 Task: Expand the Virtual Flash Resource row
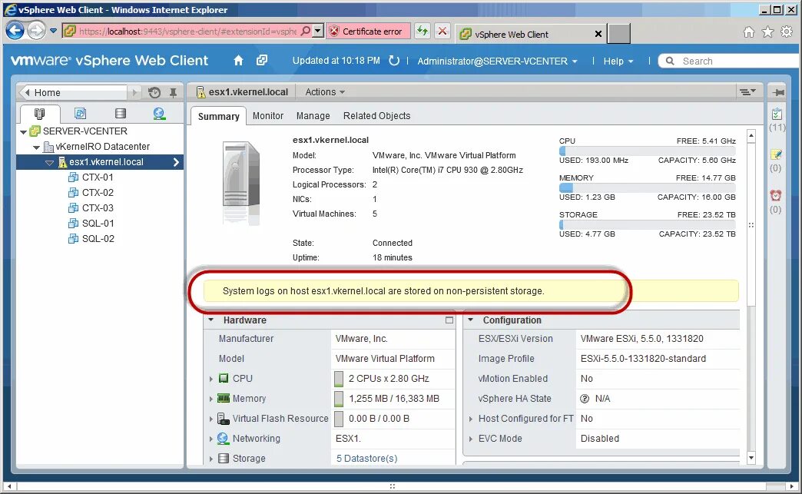(x=210, y=419)
